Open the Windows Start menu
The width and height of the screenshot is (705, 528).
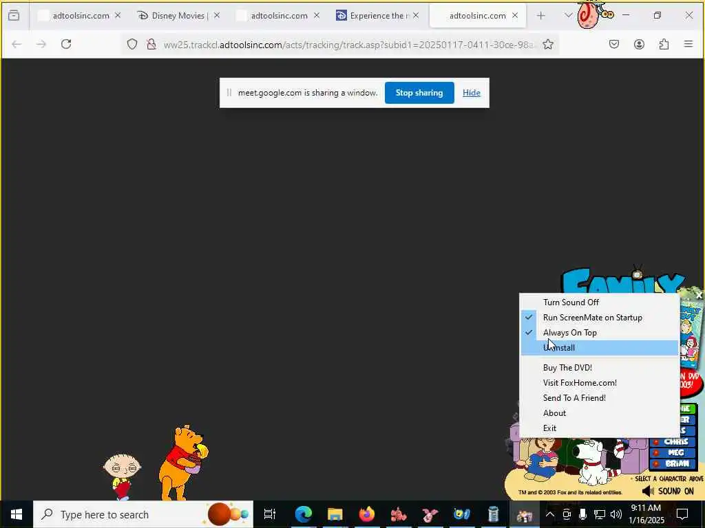[17, 514]
